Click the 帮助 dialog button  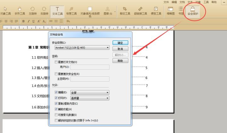click(120, 61)
